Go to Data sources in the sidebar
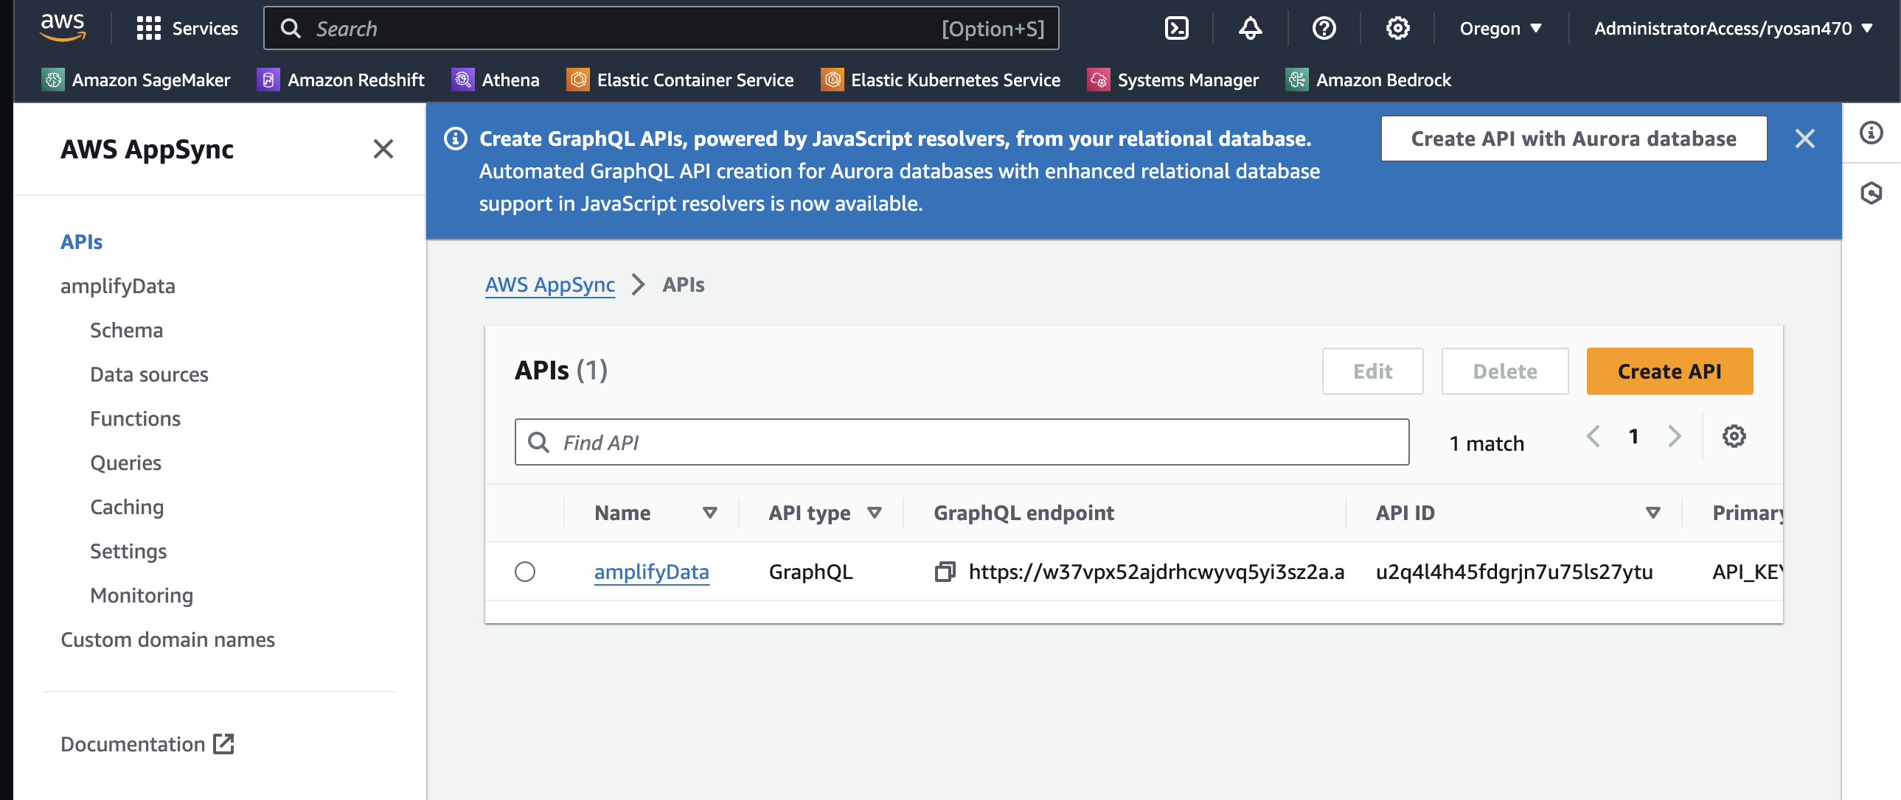 click(x=149, y=374)
